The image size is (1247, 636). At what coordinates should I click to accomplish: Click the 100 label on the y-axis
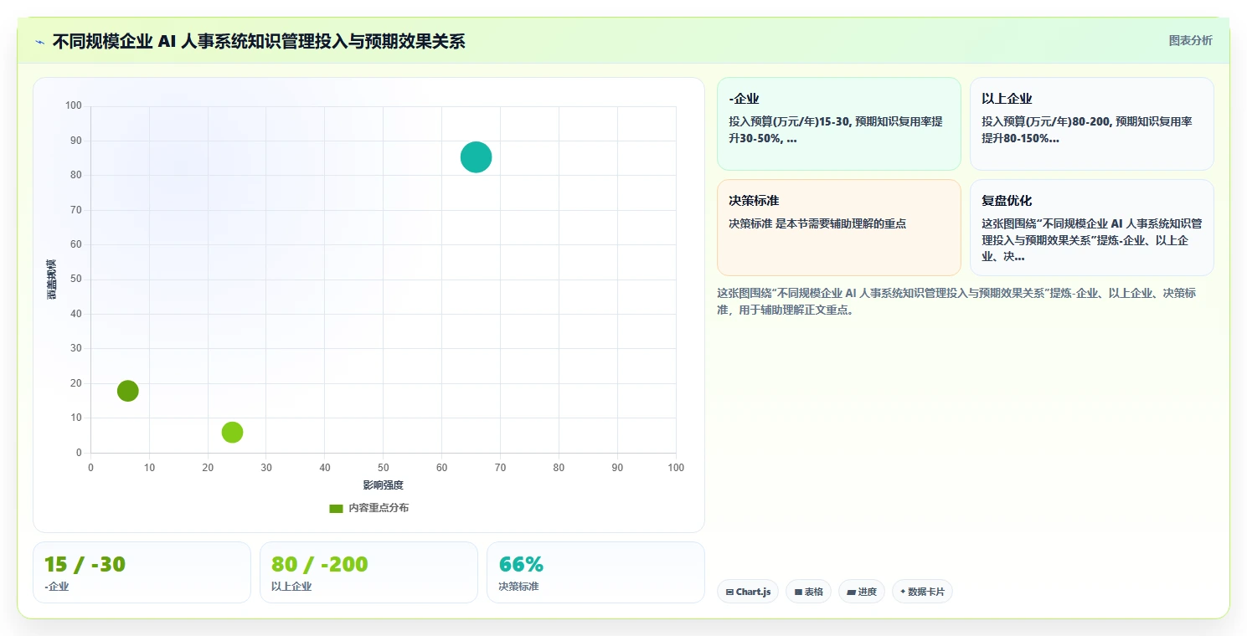pyautogui.click(x=74, y=105)
